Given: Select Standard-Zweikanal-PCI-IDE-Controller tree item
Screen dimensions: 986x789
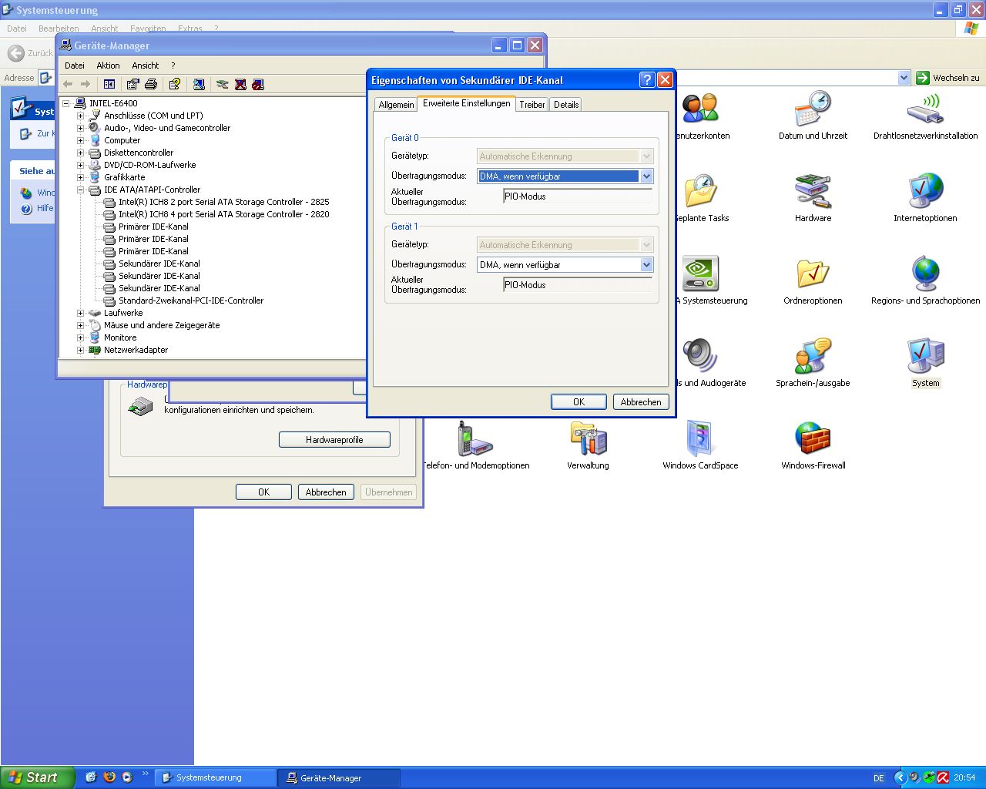Looking at the screenshot, I should coord(191,300).
